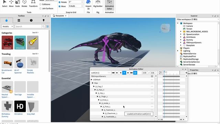Open Import 3D

(x=88, y=5)
